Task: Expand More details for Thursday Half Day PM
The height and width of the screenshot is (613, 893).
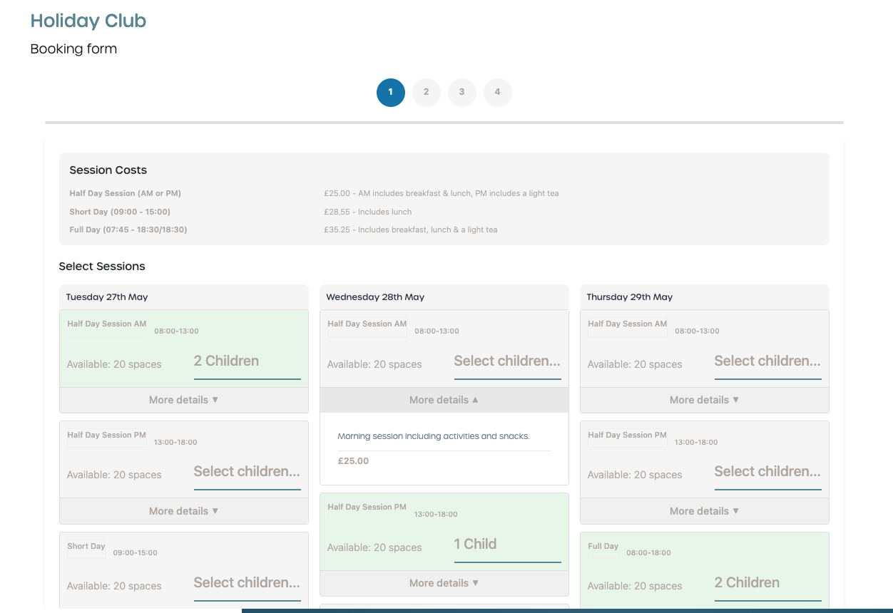Action: pyautogui.click(x=705, y=511)
